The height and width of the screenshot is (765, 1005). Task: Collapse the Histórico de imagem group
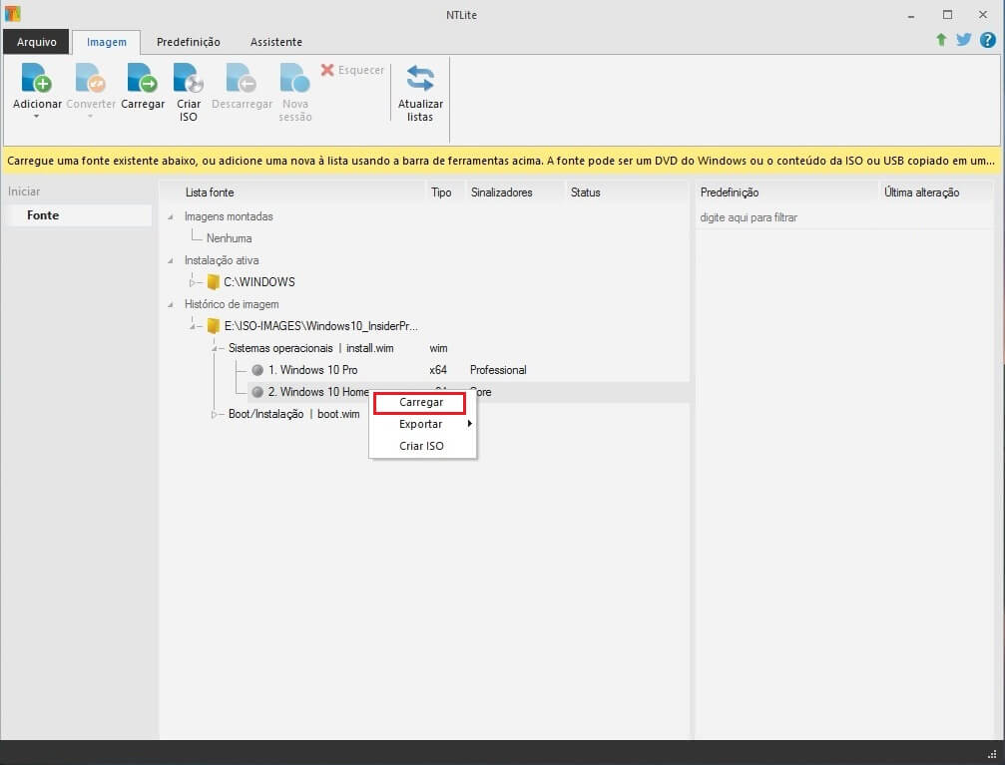coord(170,304)
